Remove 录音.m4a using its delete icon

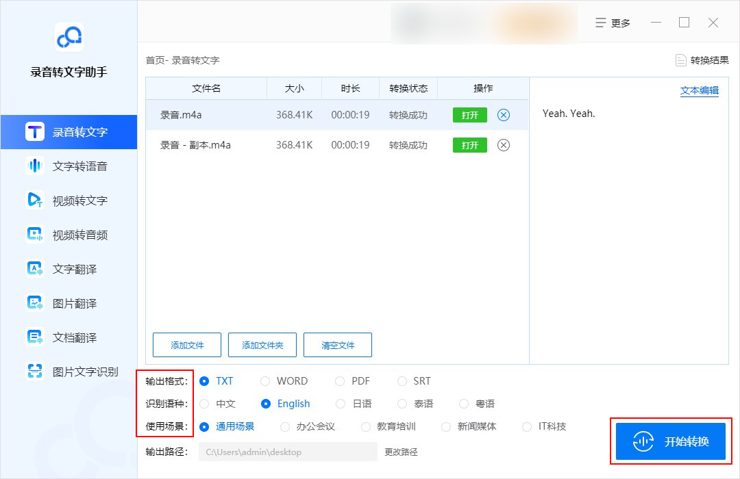click(x=504, y=115)
